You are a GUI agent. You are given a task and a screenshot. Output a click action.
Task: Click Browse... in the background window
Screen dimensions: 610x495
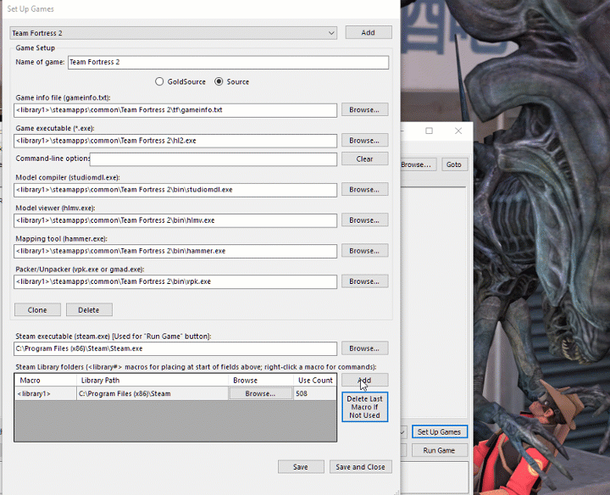418,164
